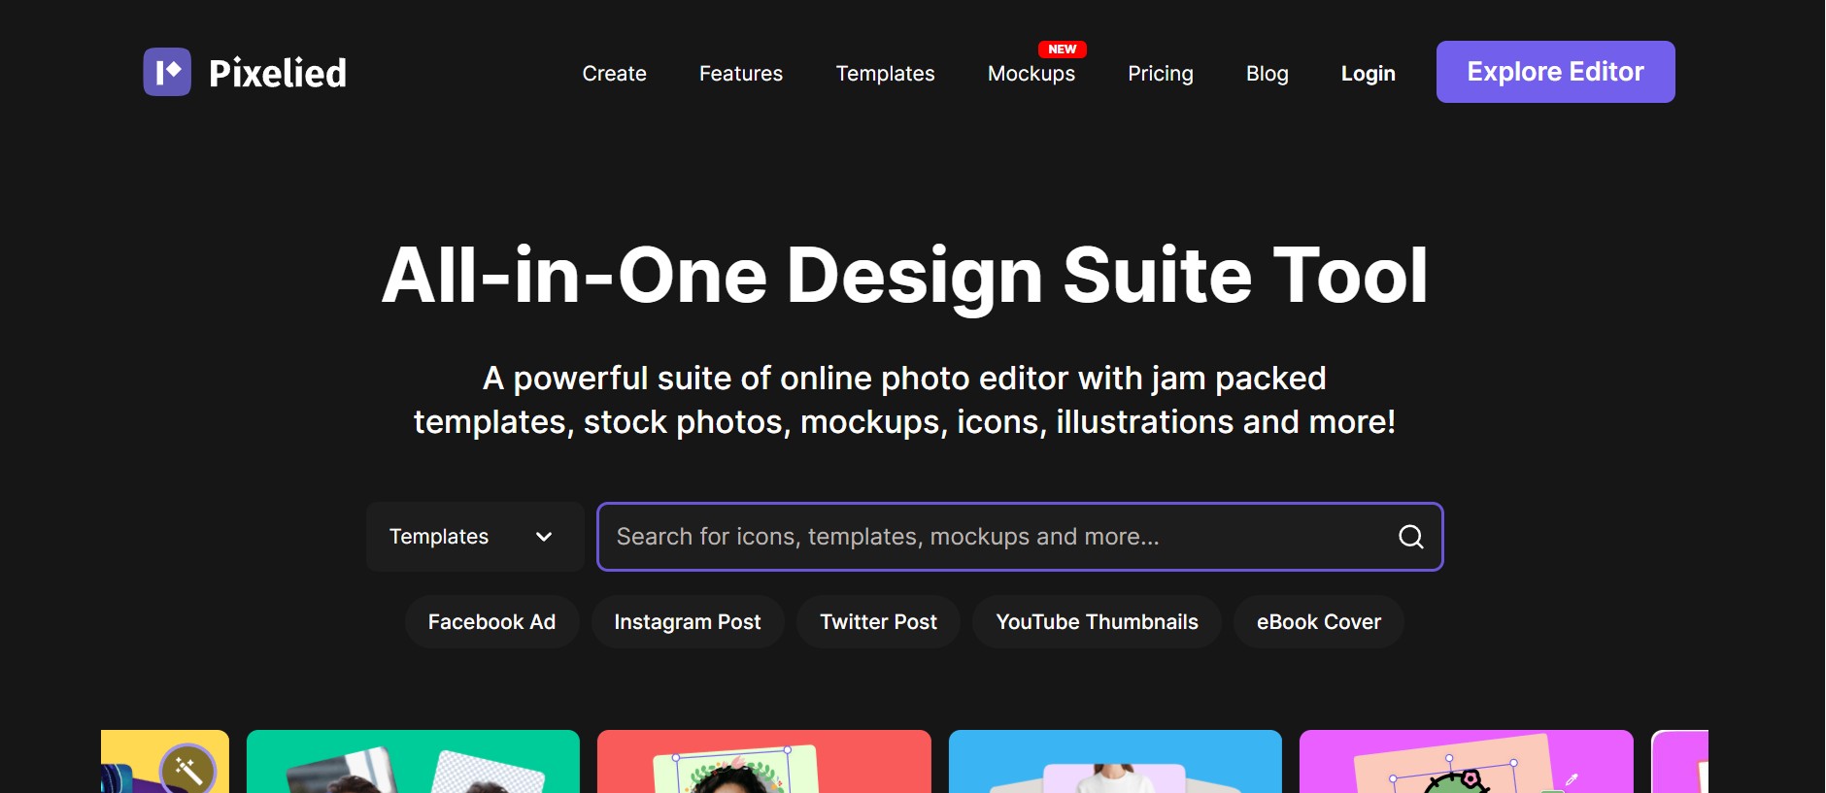Viewport: 1826px width, 793px height.
Task: Click the magic wand icon on yellow card
Action: [187, 769]
